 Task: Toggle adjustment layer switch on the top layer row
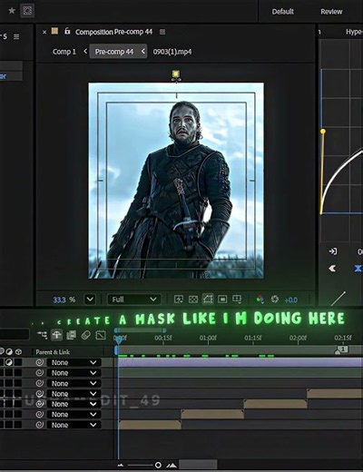[x=9, y=362]
